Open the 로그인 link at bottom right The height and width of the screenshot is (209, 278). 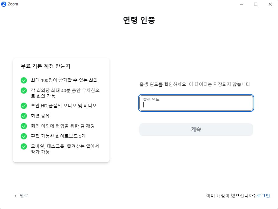click(x=263, y=196)
